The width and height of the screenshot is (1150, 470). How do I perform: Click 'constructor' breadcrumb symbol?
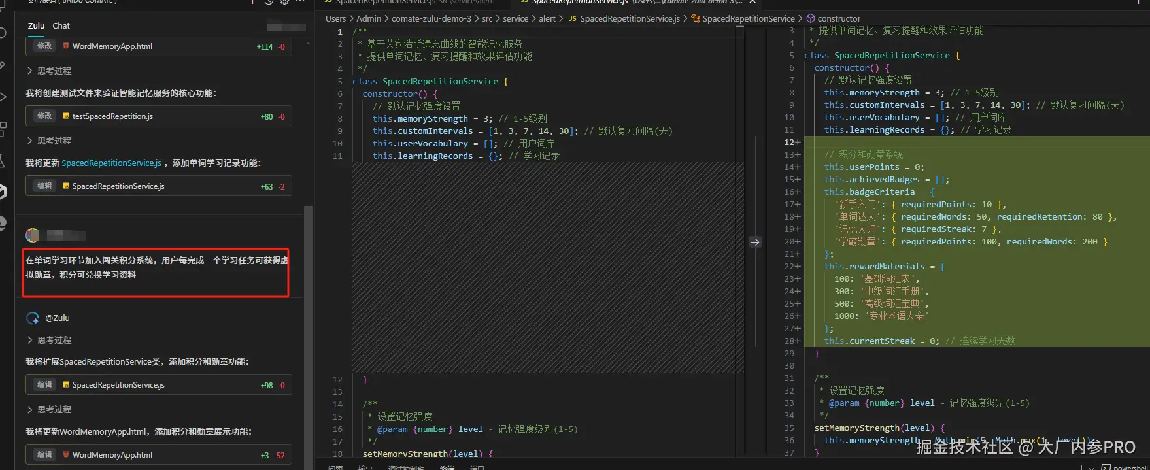pyautogui.click(x=834, y=19)
